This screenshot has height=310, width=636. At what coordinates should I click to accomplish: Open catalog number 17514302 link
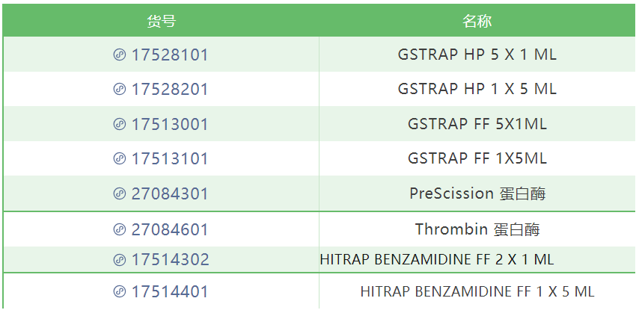[x=170, y=260]
